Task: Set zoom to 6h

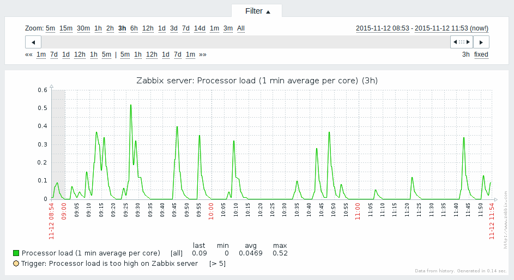Action: click(x=134, y=28)
